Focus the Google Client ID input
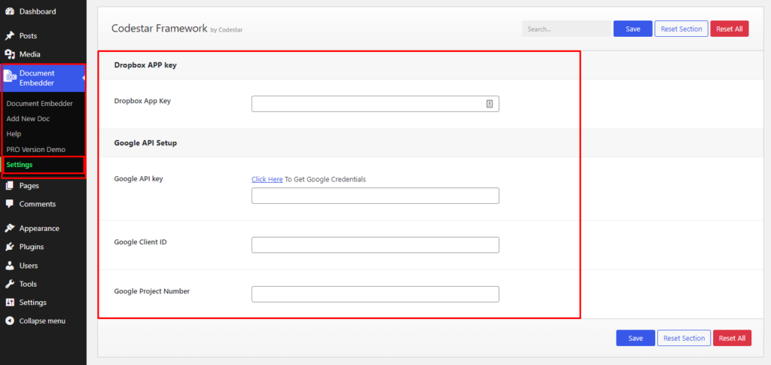Image resolution: width=771 pixels, height=365 pixels. click(x=375, y=245)
